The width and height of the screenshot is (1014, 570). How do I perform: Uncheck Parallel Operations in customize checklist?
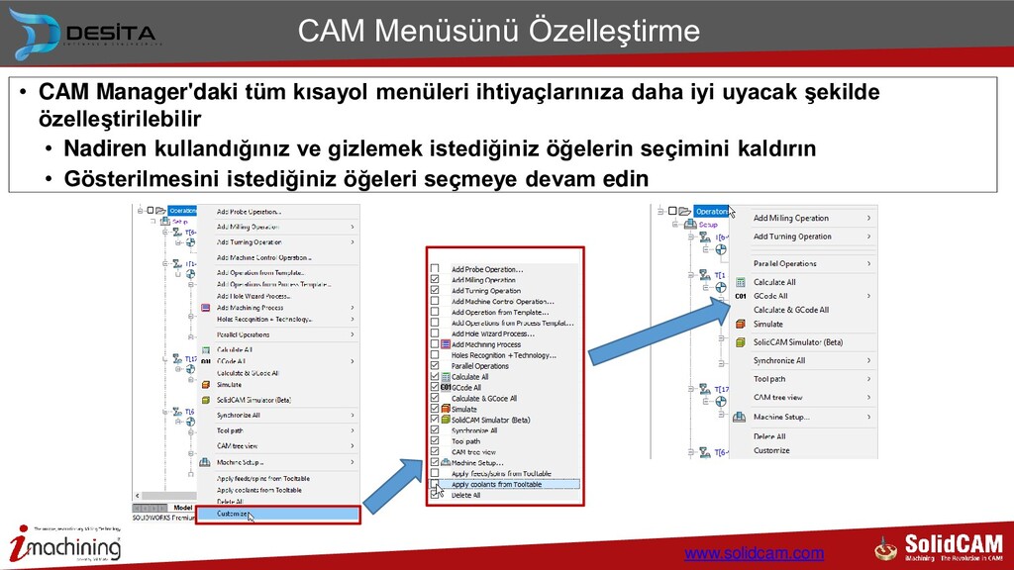point(435,366)
